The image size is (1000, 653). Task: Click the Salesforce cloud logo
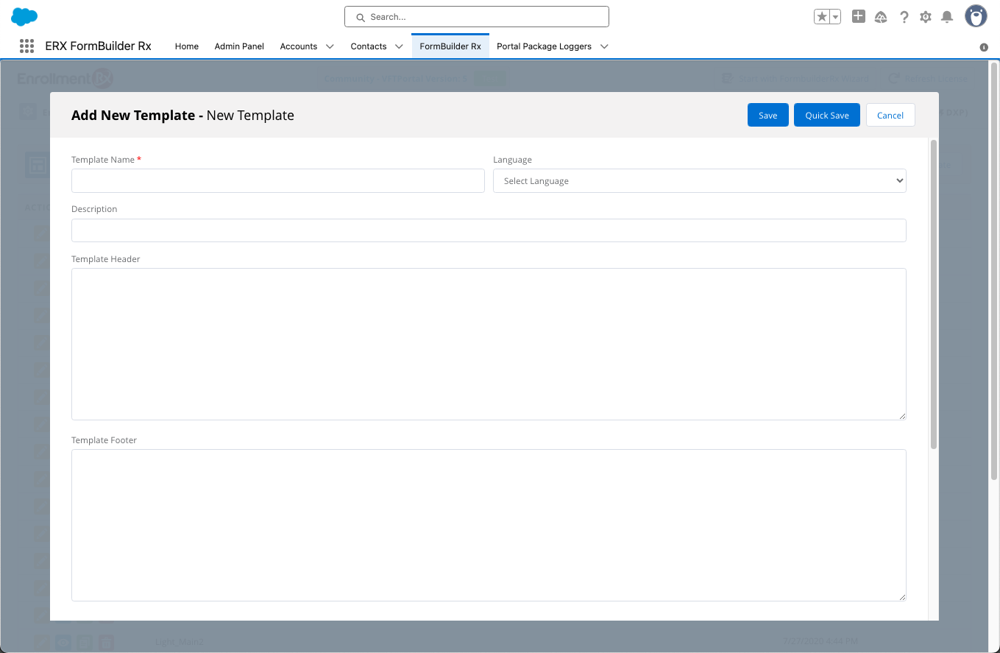point(24,16)
